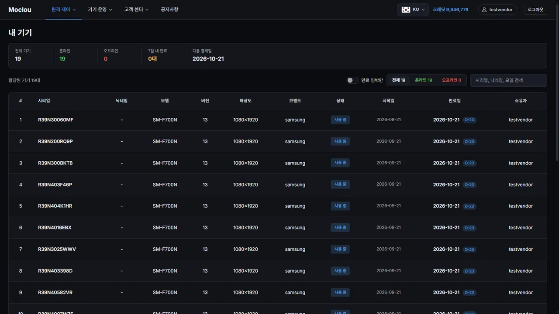Click the 상태 column header
The image size is (559, 314).
point(340,101)
